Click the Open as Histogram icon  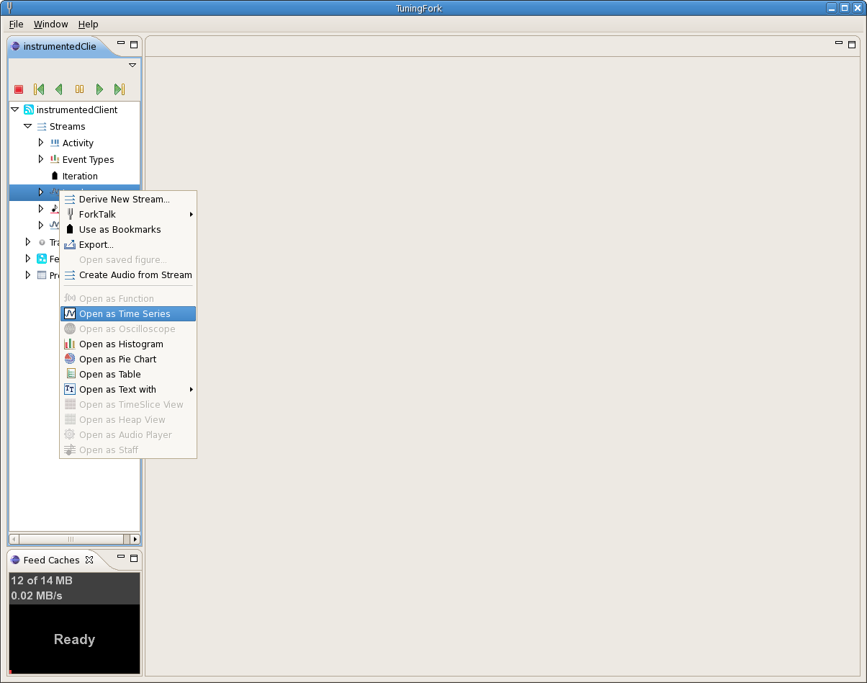[x=70, y=344]
